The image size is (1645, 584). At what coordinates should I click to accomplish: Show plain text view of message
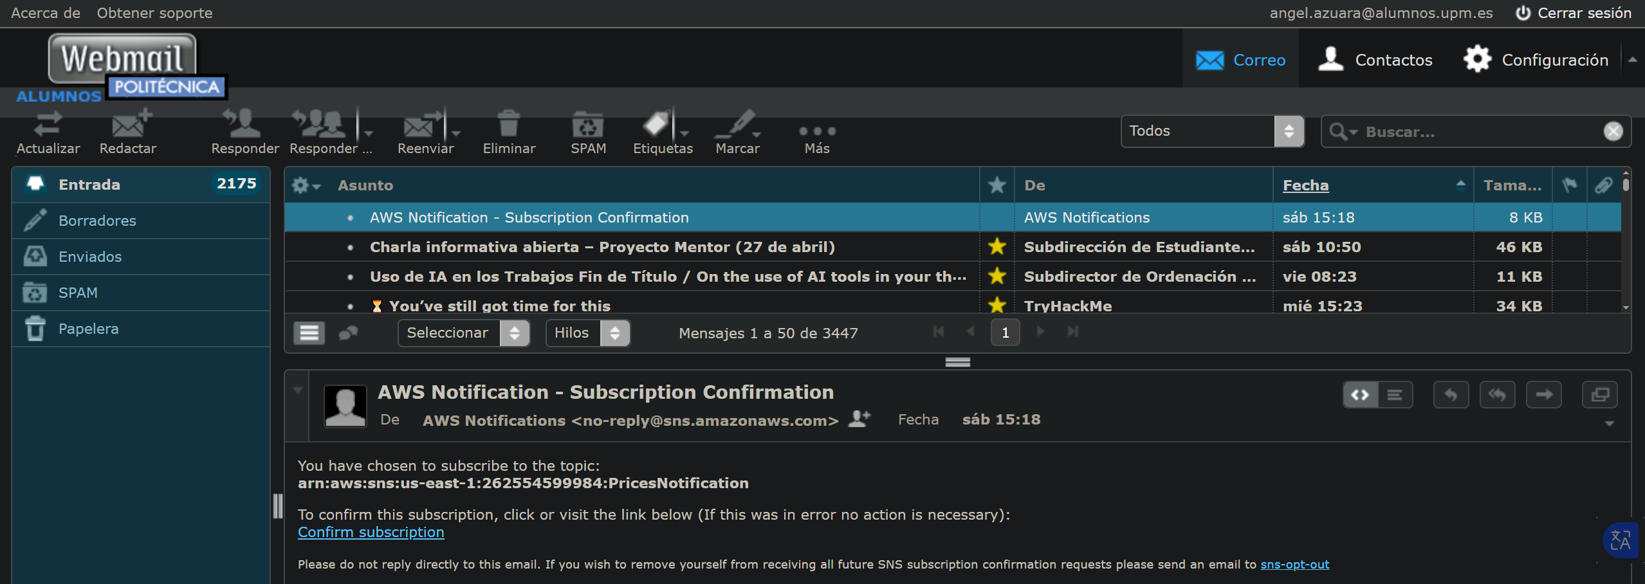point(1395,394)
